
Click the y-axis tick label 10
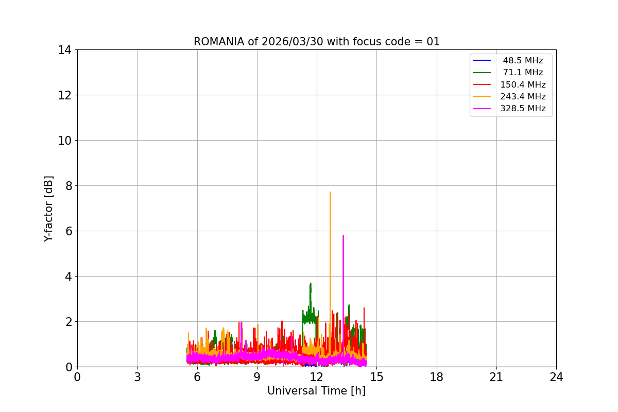click(x=65, y=141)
